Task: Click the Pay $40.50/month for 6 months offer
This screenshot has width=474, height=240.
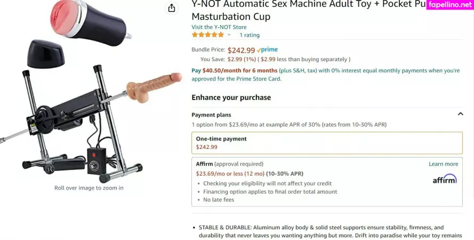Action: (234, 71)
